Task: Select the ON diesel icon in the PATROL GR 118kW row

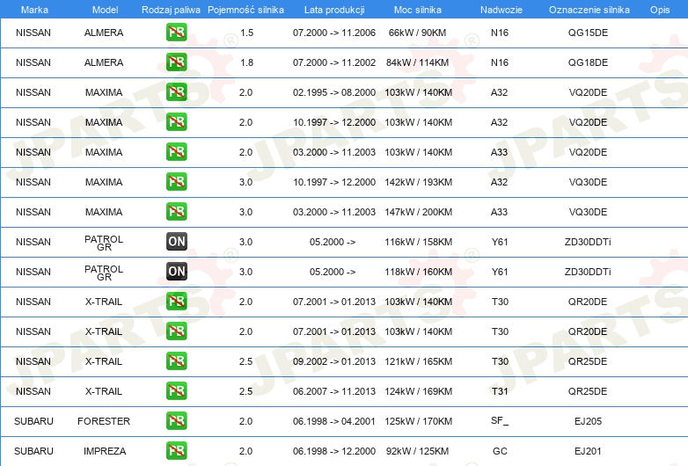Action: [176, 272]
